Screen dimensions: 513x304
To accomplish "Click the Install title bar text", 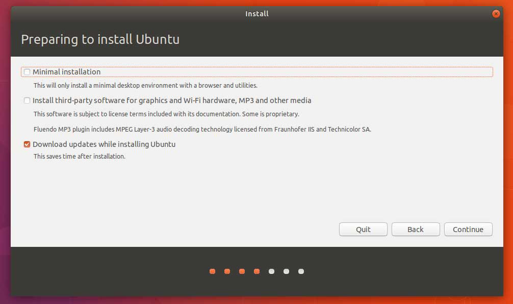I will [x=257, y=14].
